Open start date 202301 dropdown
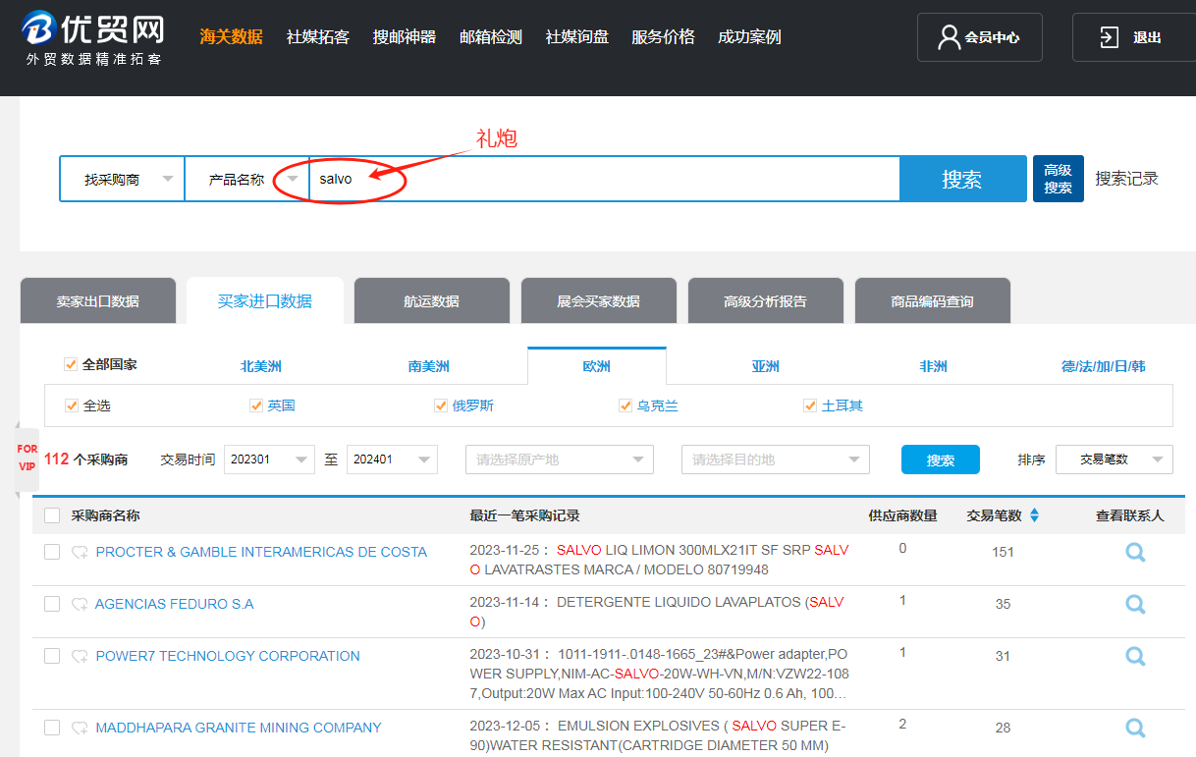Screen dimensions: 1196x757 (x=269, y=459)
